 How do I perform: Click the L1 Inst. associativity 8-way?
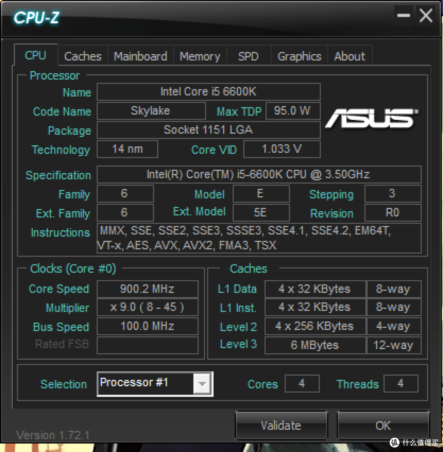pyautogui.click(x=394, y=307)
